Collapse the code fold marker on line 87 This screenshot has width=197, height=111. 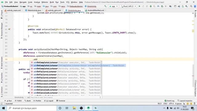pos(13,49)
